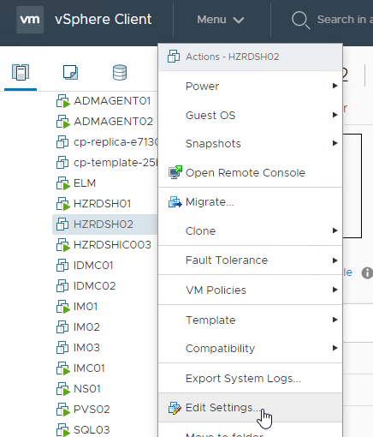Expand the Template submenu arrow

coord(335,320)
